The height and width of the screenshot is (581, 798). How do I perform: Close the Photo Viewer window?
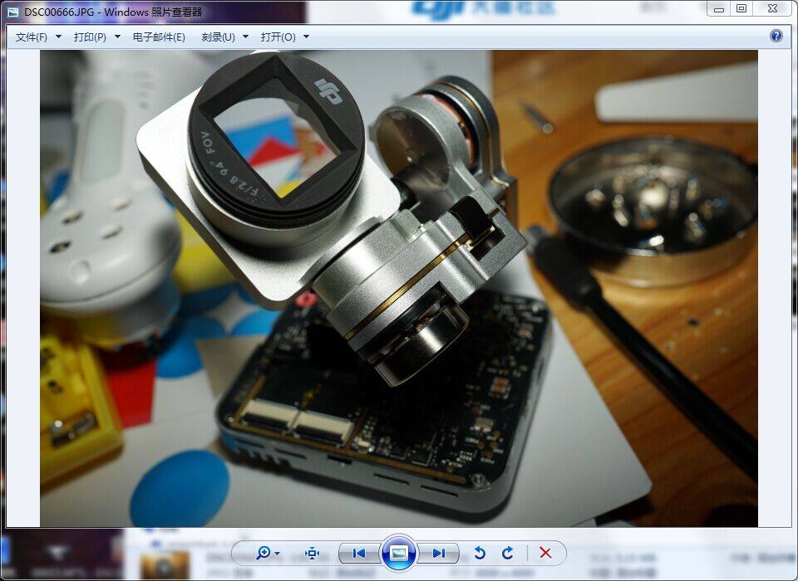[x=772, y=8]
